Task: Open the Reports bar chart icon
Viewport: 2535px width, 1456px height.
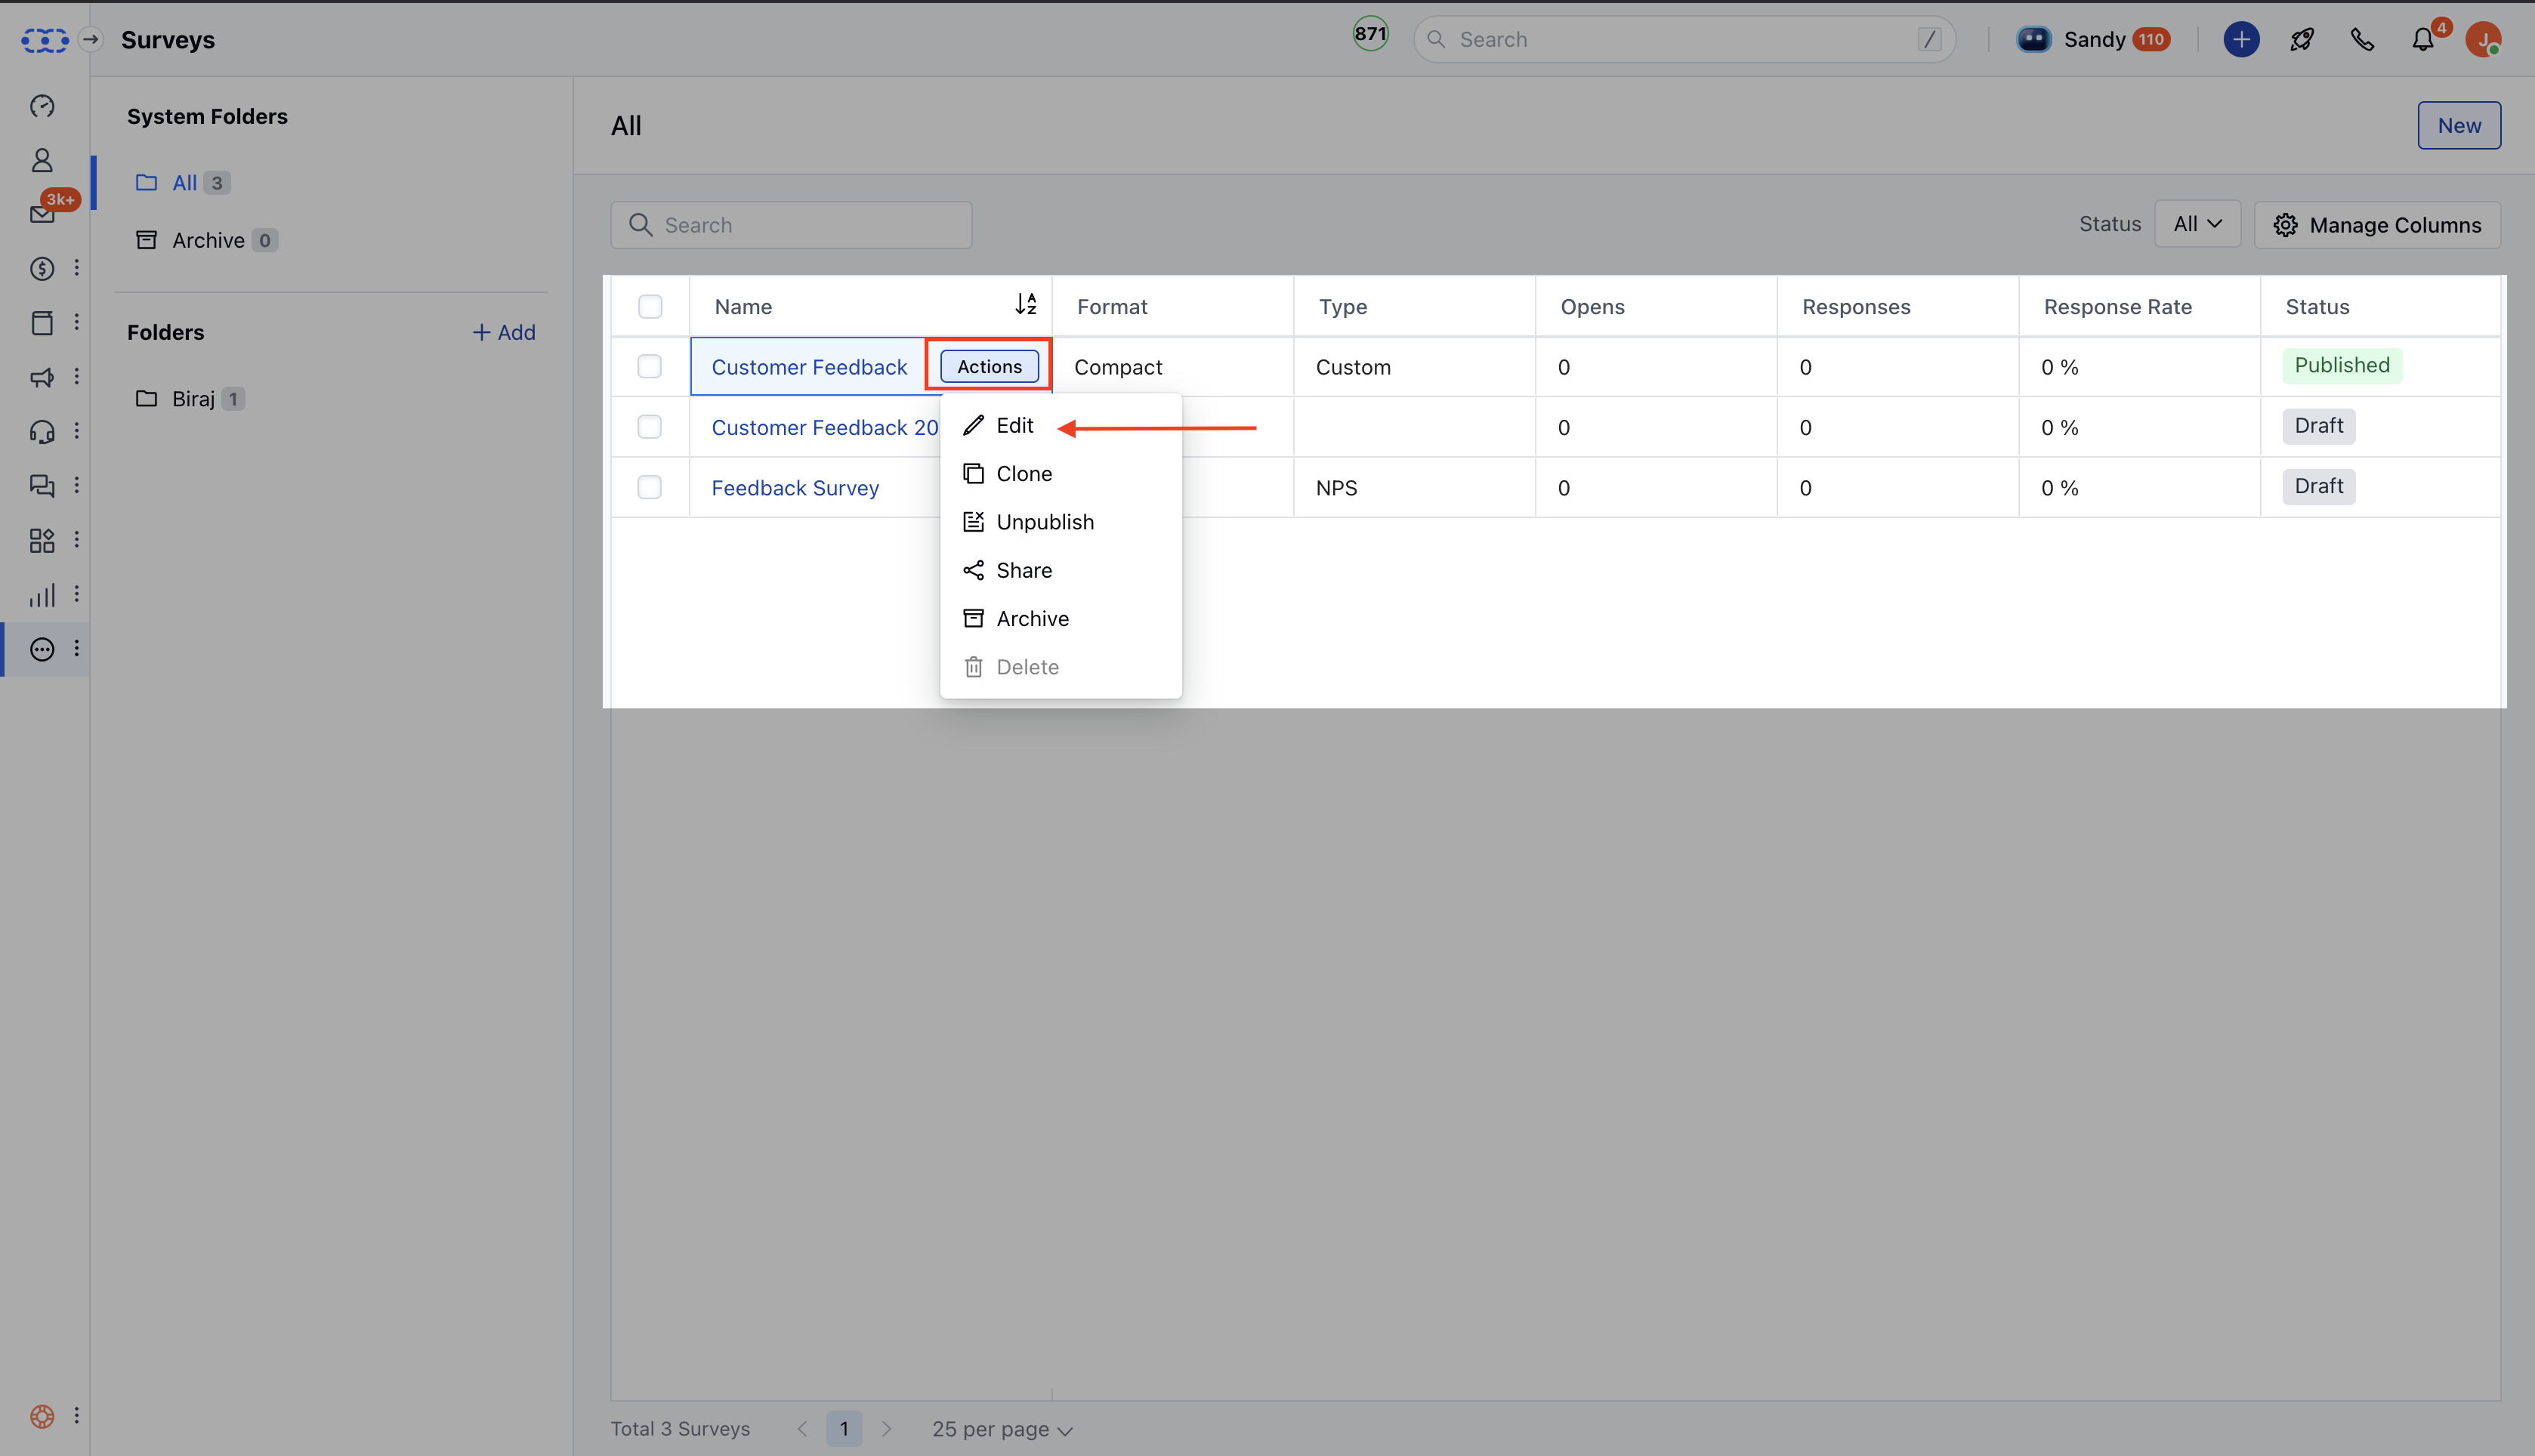Action: click(x=42, y=595)
